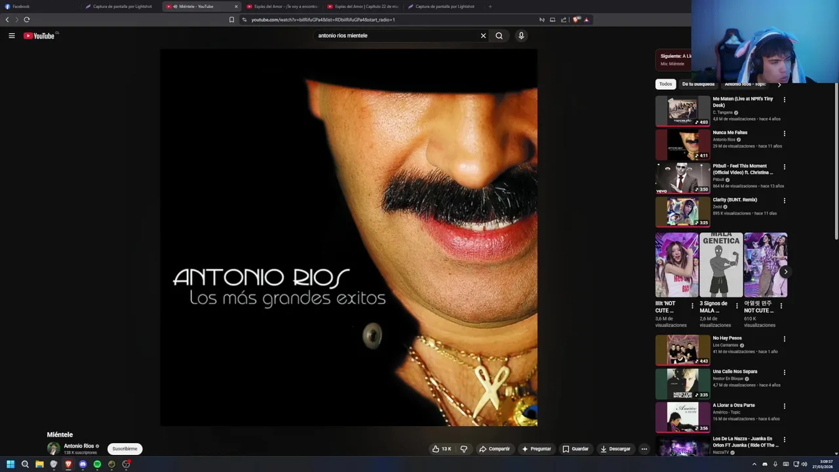
Task: Play No Hay Pesos thumbnail
Action: (682, 350)
